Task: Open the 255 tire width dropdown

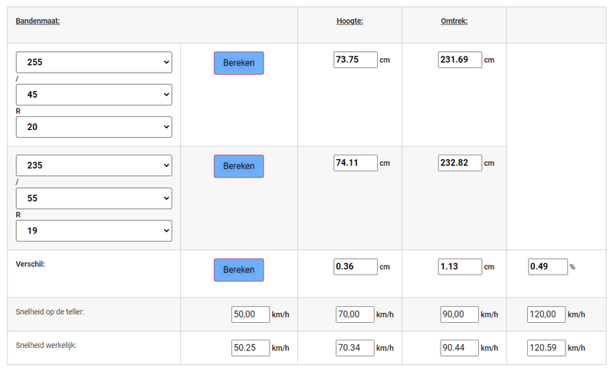Action: pyautogui.click(x=93, y=63)
